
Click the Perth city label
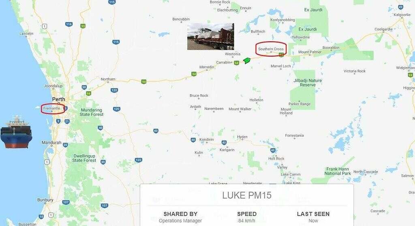(x=58, y=99)
